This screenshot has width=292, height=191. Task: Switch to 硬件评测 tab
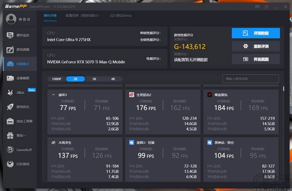(x=50, y=16)
